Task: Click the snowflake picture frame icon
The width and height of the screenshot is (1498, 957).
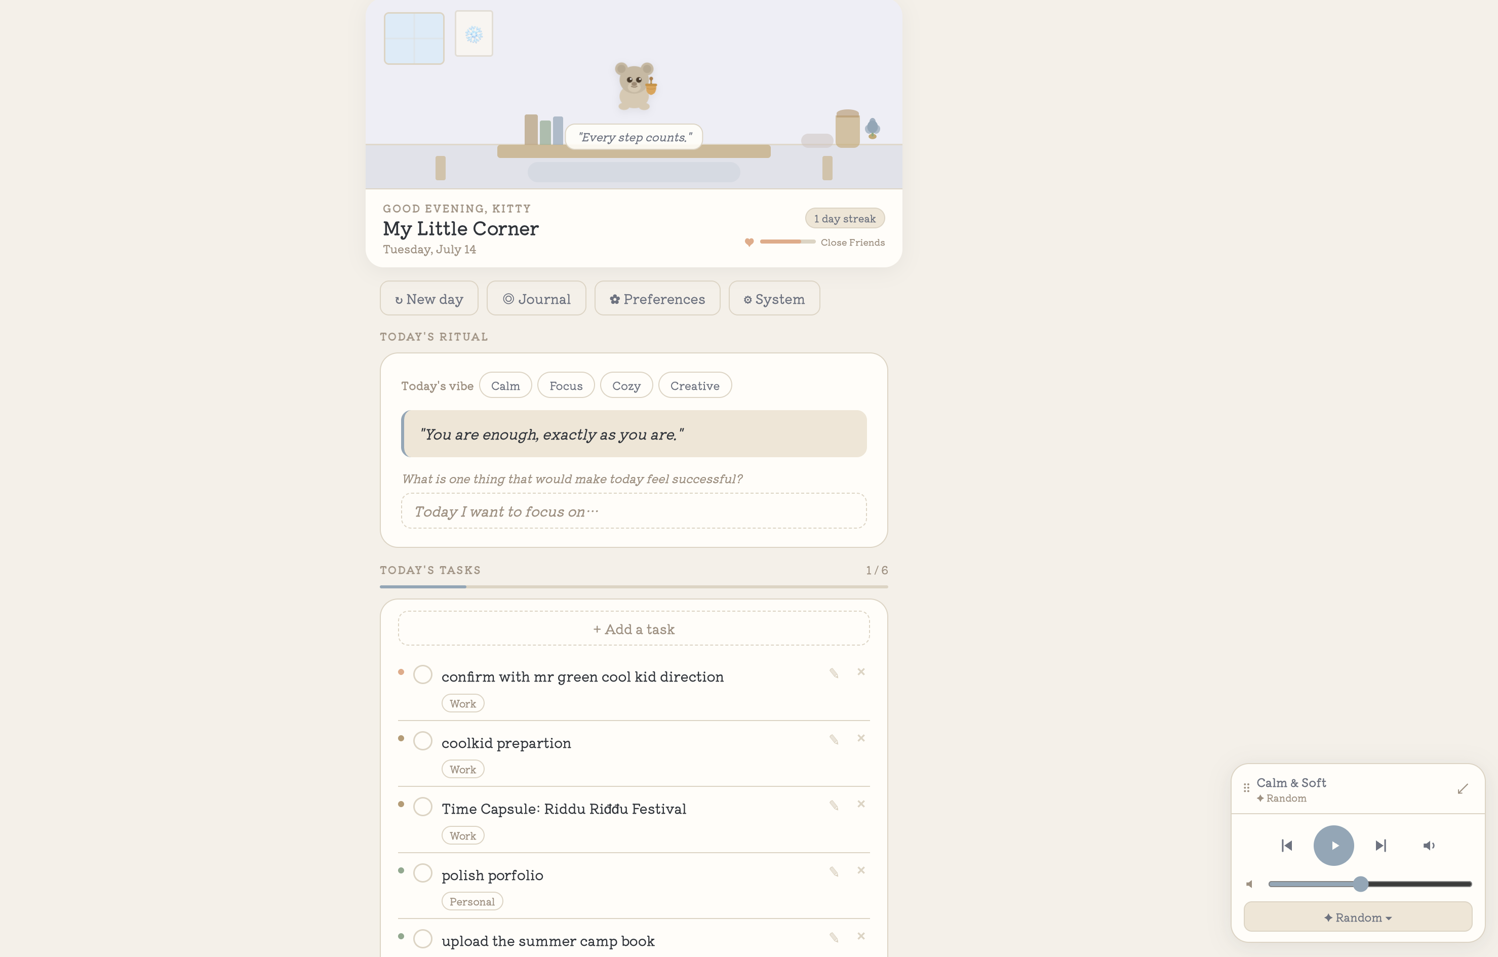Action: click(474, 33)
